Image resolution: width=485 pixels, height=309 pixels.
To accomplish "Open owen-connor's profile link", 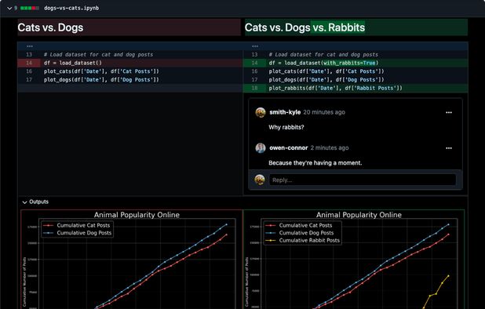I will pos(288,147).
